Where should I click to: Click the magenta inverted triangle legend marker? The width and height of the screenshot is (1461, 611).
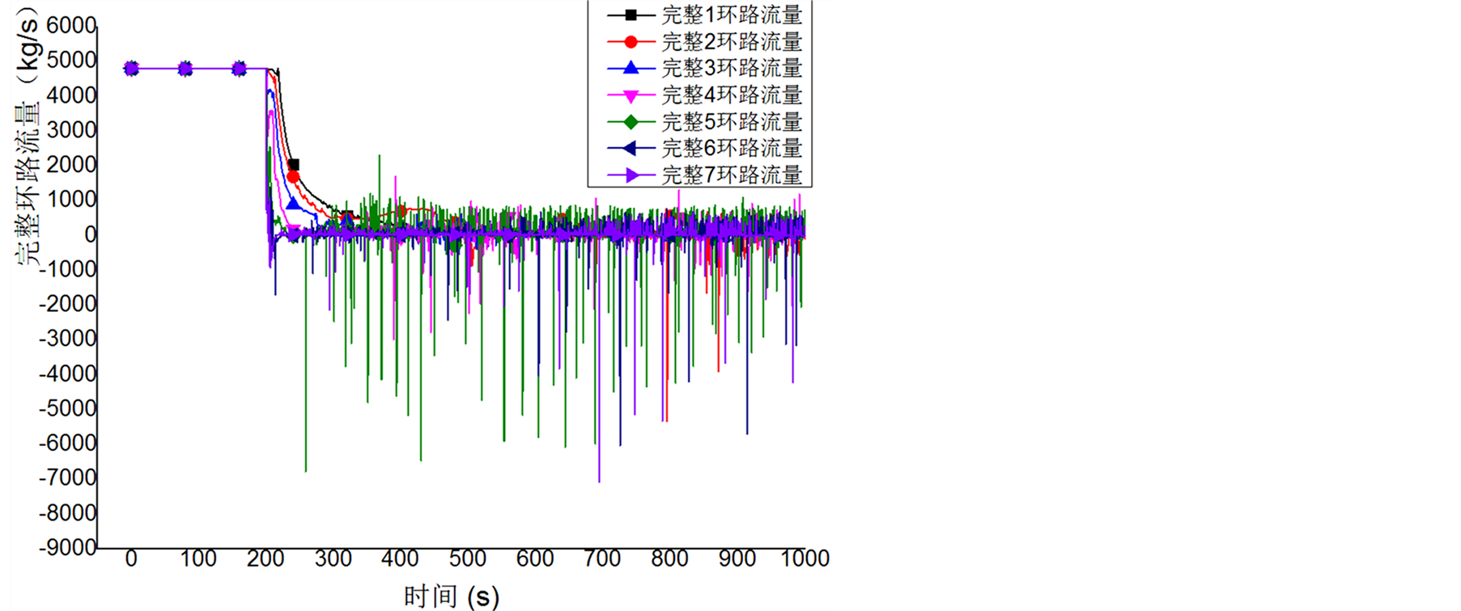(x=631, y=95)
